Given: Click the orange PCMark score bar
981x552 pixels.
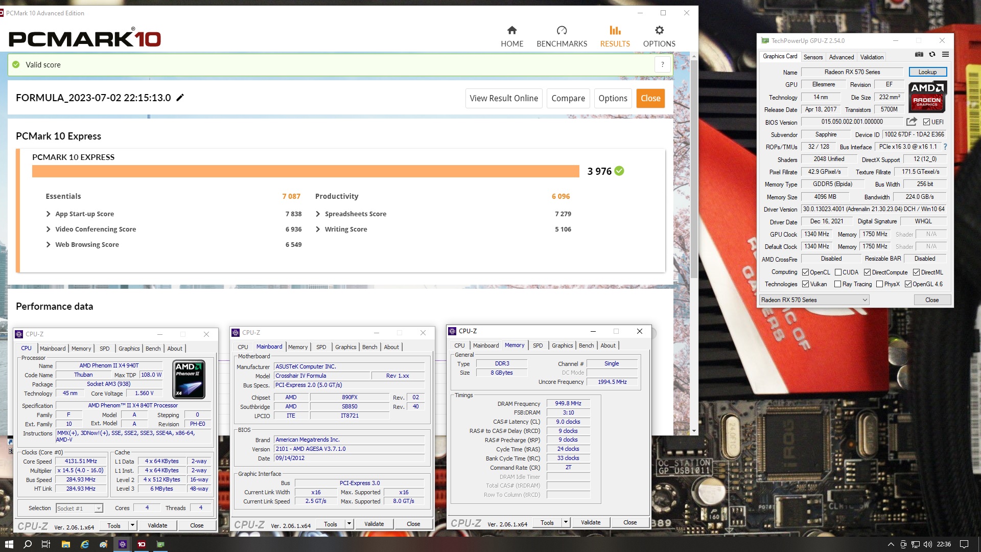Looking at the screenshot, I should pos(306,171).
